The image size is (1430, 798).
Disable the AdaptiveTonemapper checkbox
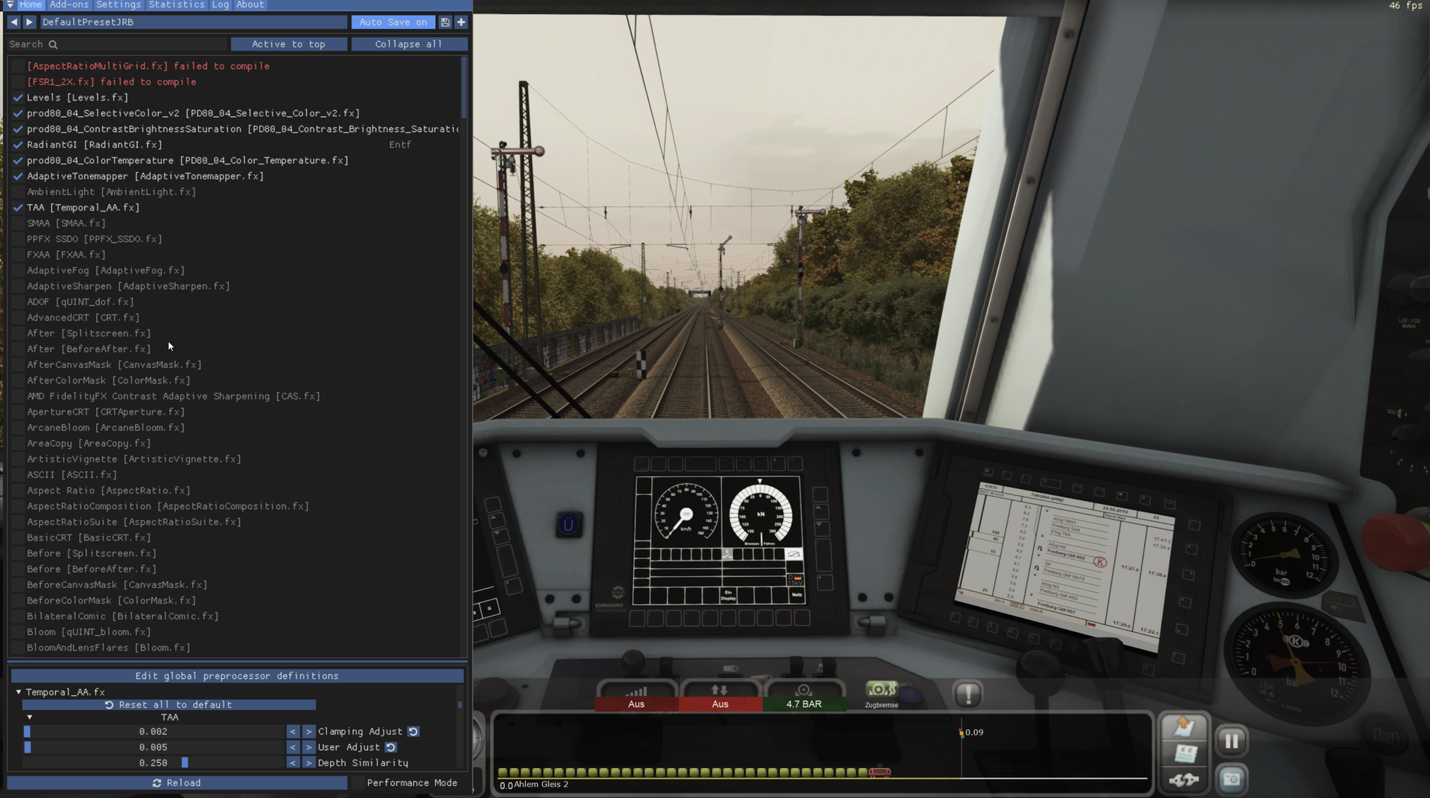tap(18, 176)
